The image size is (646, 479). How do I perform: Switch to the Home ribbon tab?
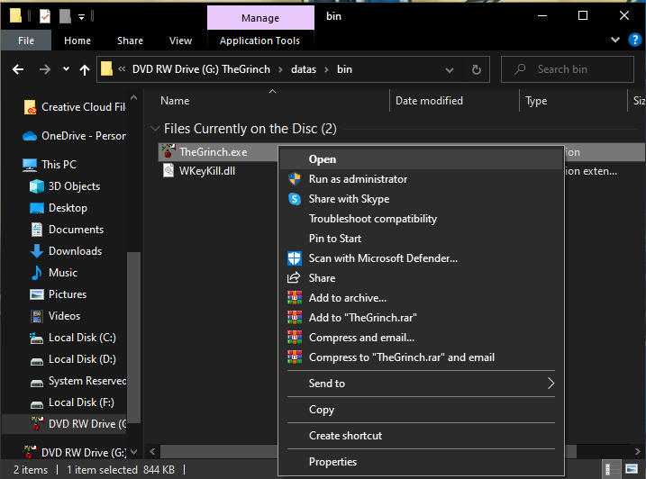tap(77, 41)
